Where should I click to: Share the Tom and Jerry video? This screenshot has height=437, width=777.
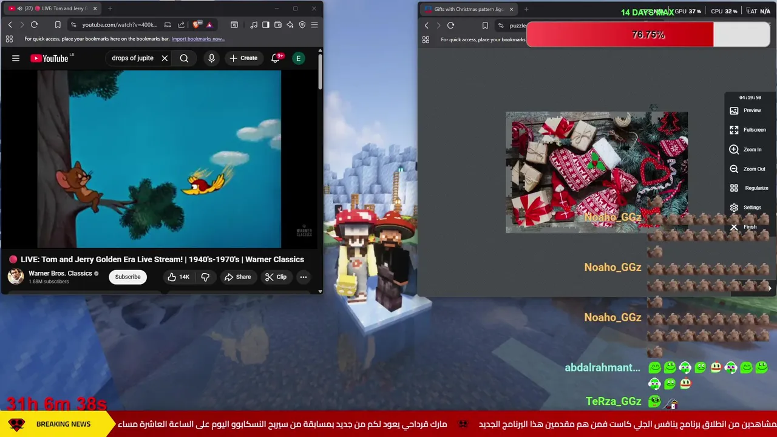click(x=237, y=277)
